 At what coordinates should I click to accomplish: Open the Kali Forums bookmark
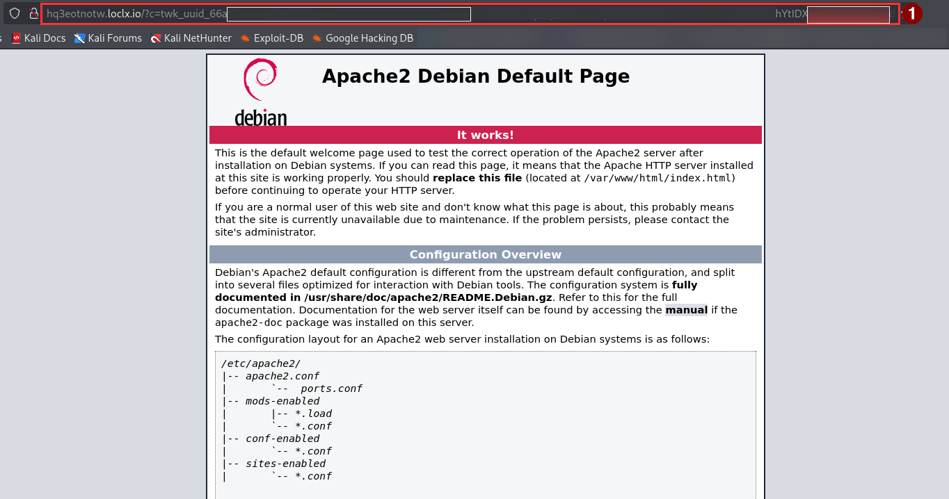click(108, 38)
